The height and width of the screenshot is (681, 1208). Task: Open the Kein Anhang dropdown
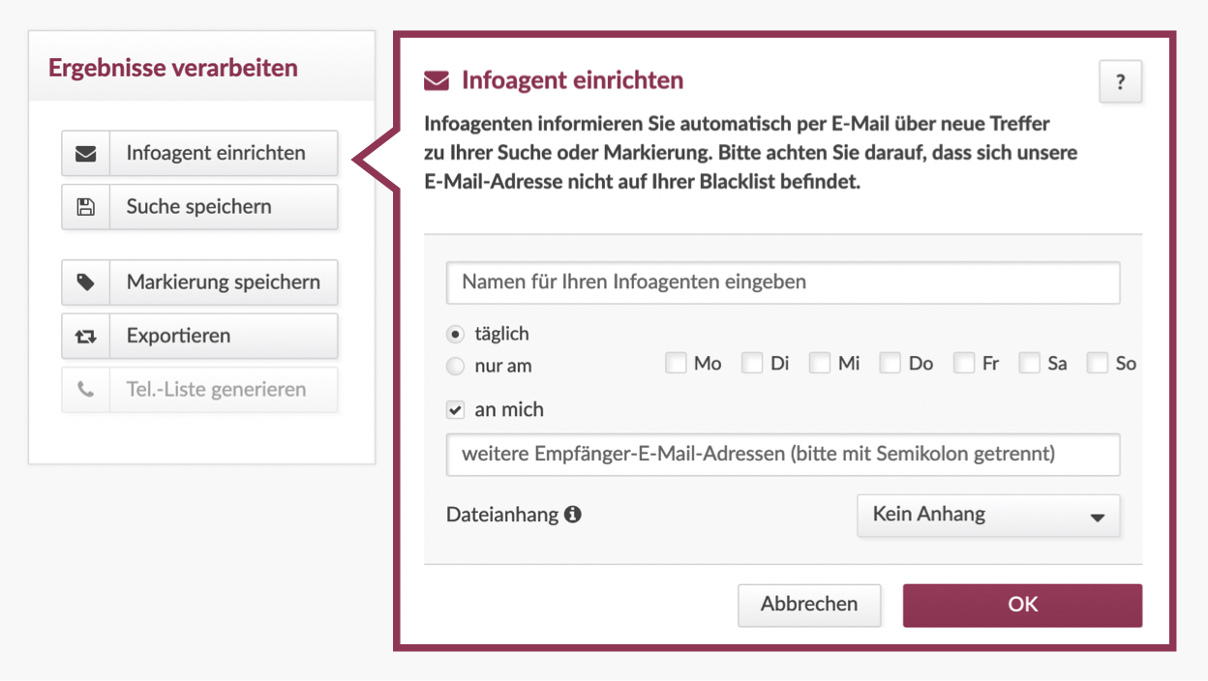987,515
